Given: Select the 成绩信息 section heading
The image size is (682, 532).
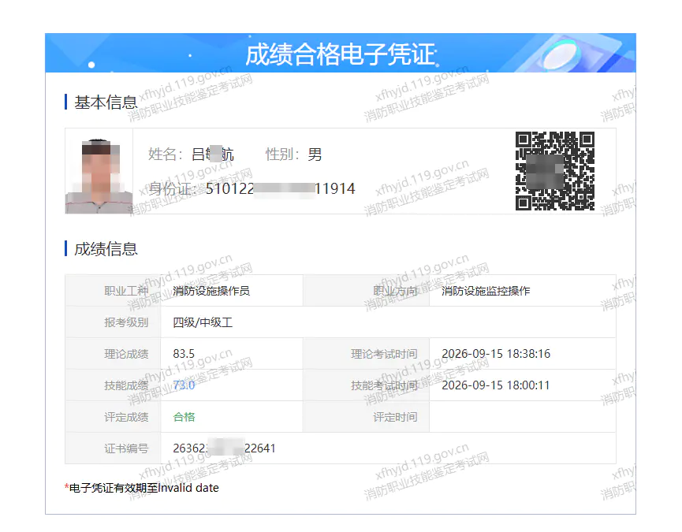Looking at the screenshot, I should [106, 249].
